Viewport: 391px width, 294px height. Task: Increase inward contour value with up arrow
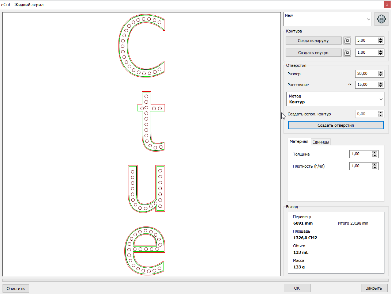coord(380,51)
